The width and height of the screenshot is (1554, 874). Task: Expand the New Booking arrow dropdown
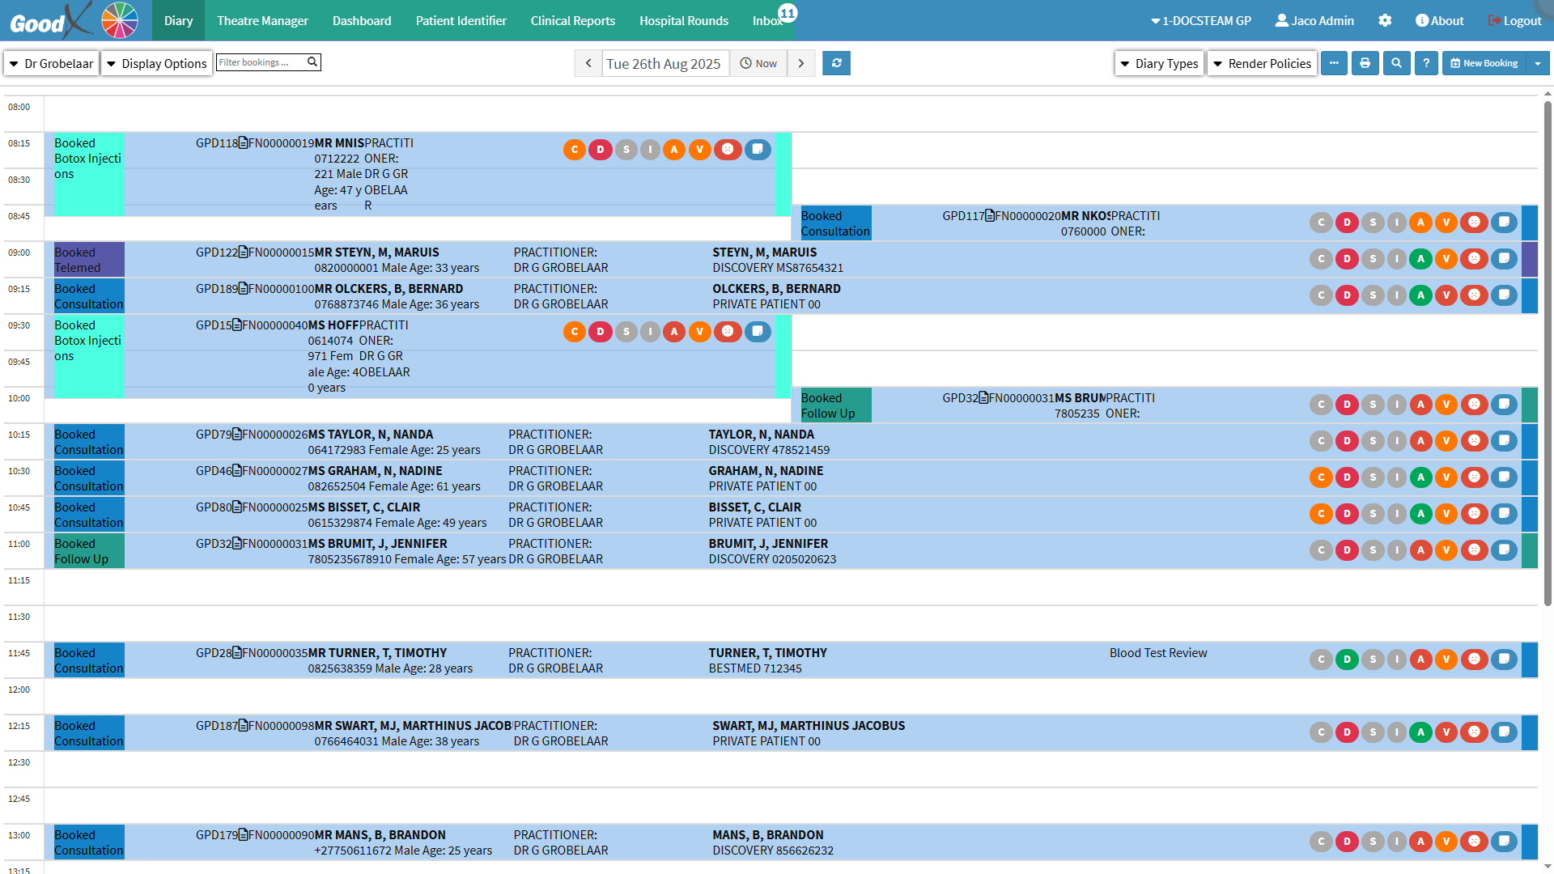tap(1537, 63)
